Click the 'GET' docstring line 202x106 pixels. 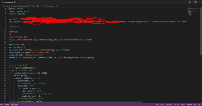pyautogui.click(x=11, y=34)
